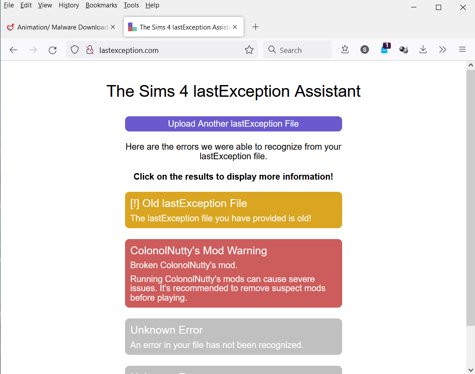
Task: Select The Sims 4 lastException Assistant tab
Action: pos(184,27)
